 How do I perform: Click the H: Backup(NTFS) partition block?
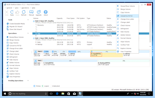(123, 63)
